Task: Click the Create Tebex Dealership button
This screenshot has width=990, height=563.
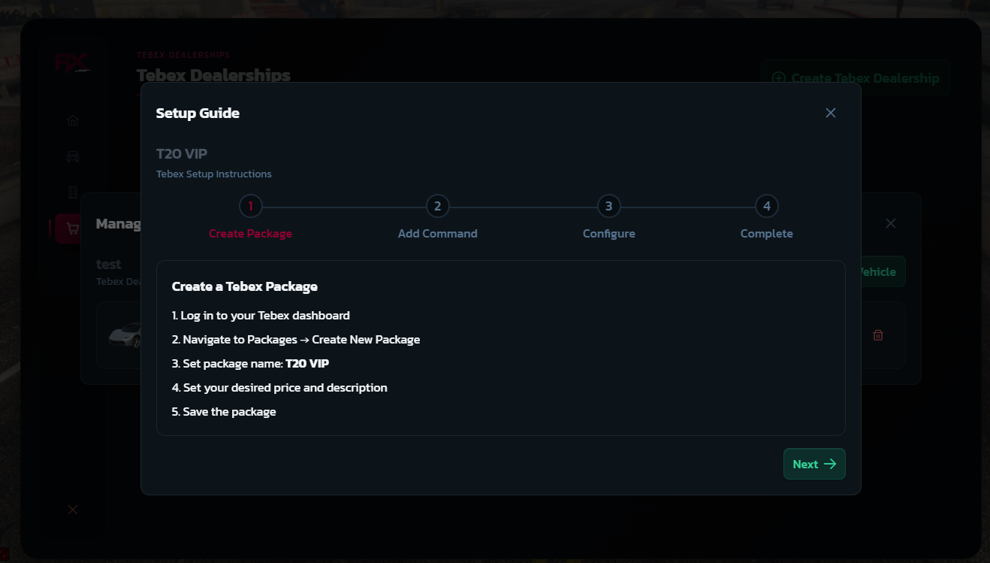Action: [x=856, y=77]
